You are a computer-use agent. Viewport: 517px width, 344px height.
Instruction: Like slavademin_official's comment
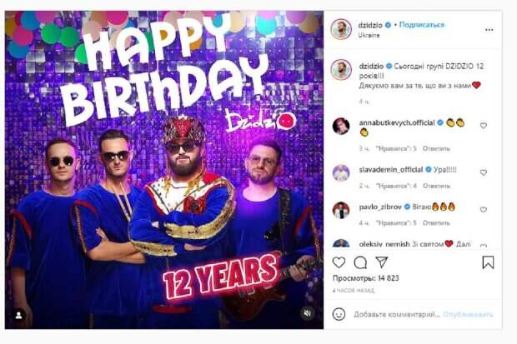(x=483, y=172)
